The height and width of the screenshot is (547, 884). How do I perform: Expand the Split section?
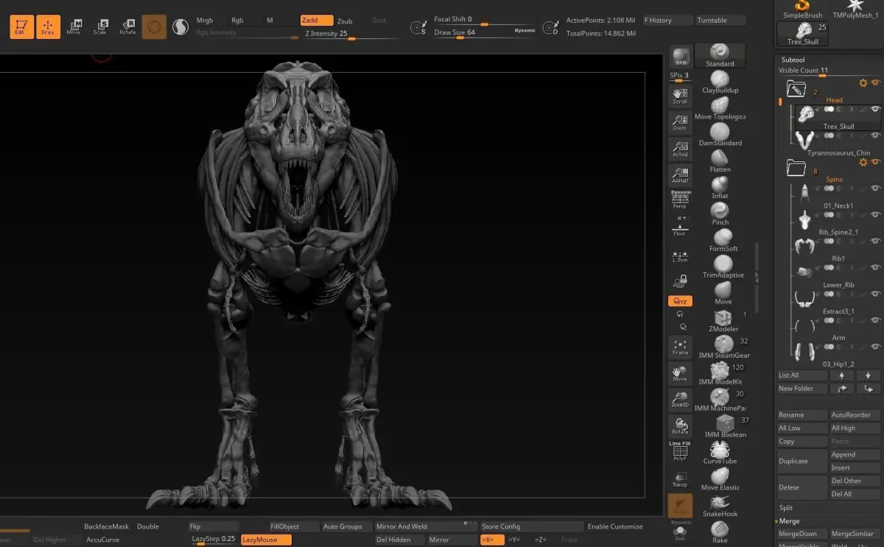(x=786, y=508)
